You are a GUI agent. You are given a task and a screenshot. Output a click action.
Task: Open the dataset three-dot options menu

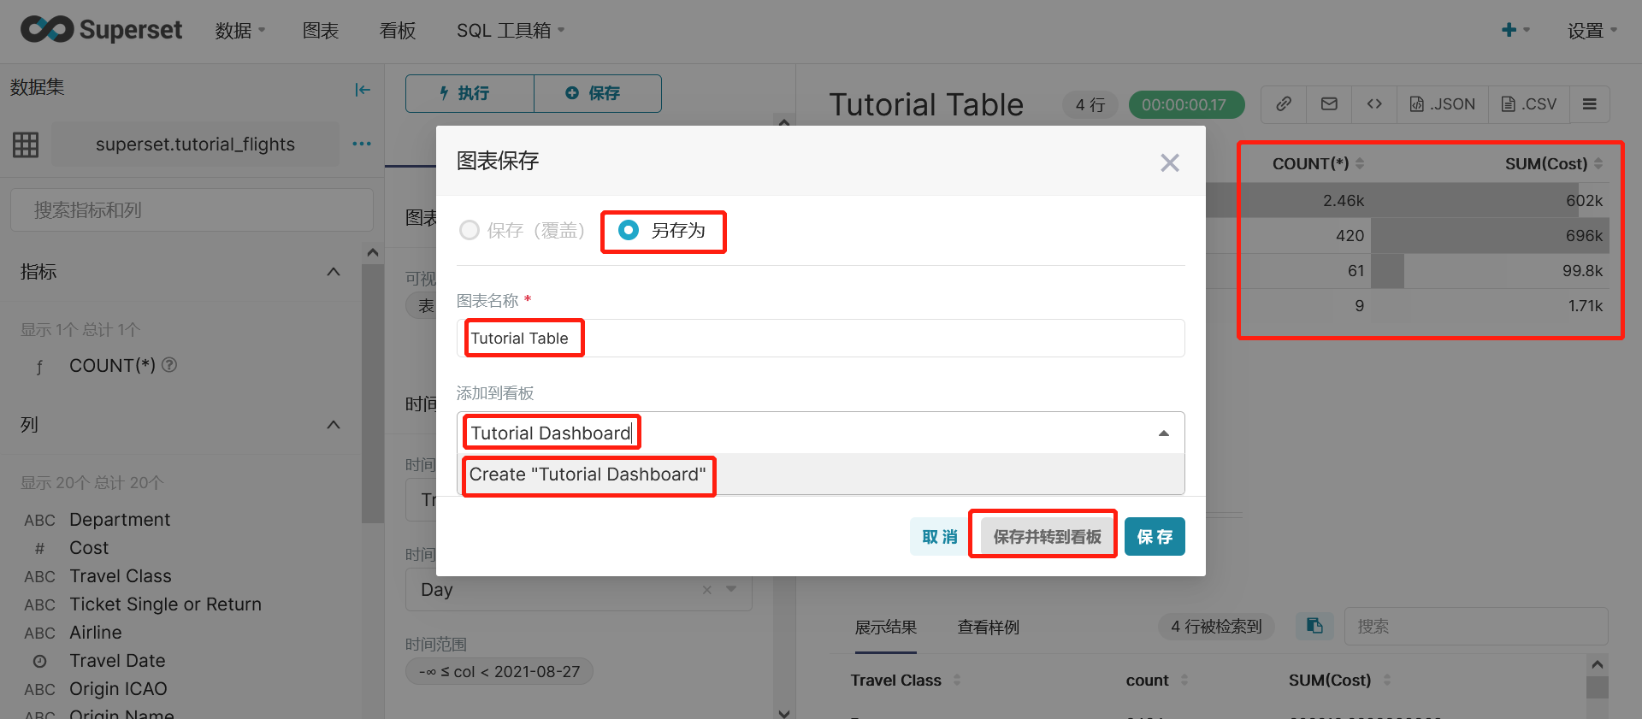(x=362, y=144)
